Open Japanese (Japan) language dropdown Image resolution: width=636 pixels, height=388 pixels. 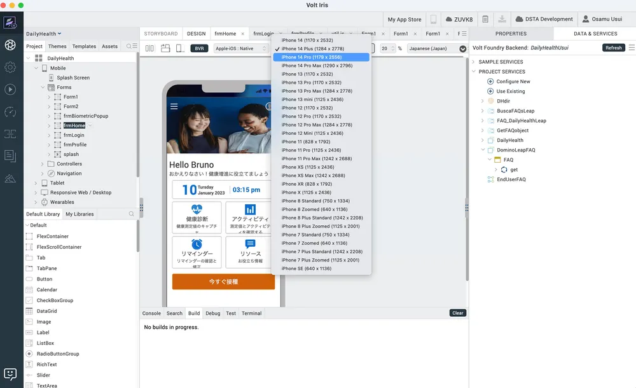(x=437, y=48)
